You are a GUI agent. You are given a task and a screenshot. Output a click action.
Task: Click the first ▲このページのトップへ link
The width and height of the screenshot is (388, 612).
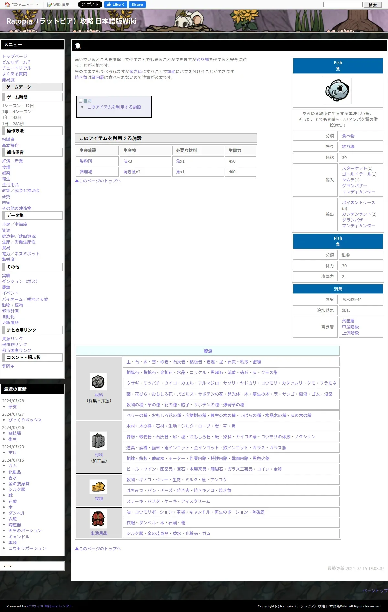(98, 181)
